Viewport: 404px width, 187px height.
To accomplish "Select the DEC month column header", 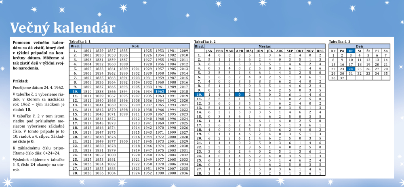I will click(x=320, y=50).
